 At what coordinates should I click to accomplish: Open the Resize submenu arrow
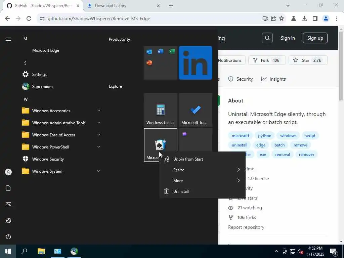coord(239,170)
